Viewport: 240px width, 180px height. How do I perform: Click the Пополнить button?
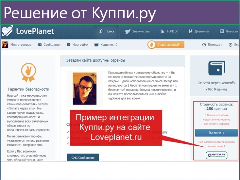(x=216, y=133)
